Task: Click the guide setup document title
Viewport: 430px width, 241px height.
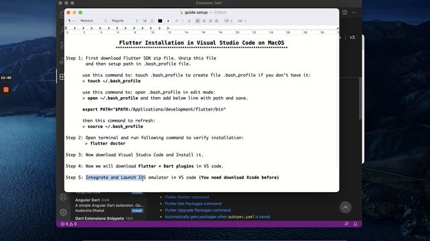Action: [196, 13]
